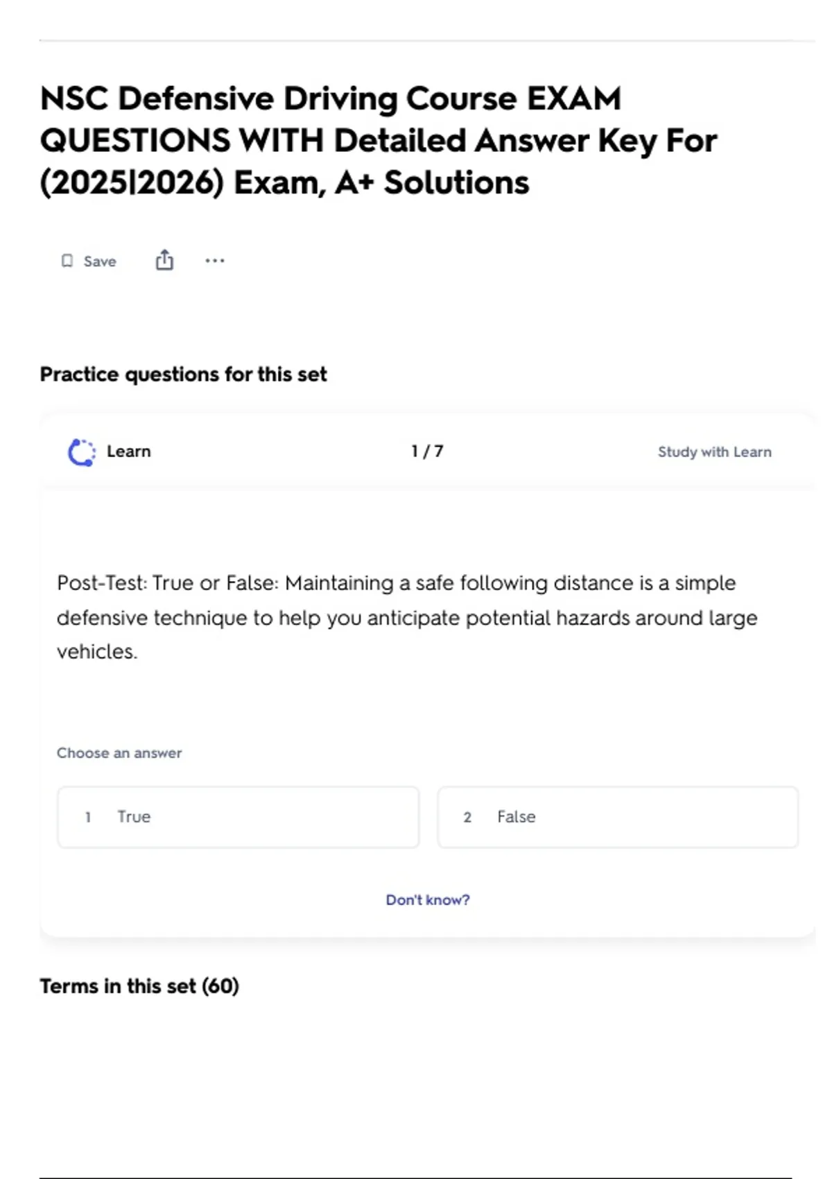The height and width of the screenshot is (1179, 832).
Task: Click the Save text label
Action: pos(100,261)
